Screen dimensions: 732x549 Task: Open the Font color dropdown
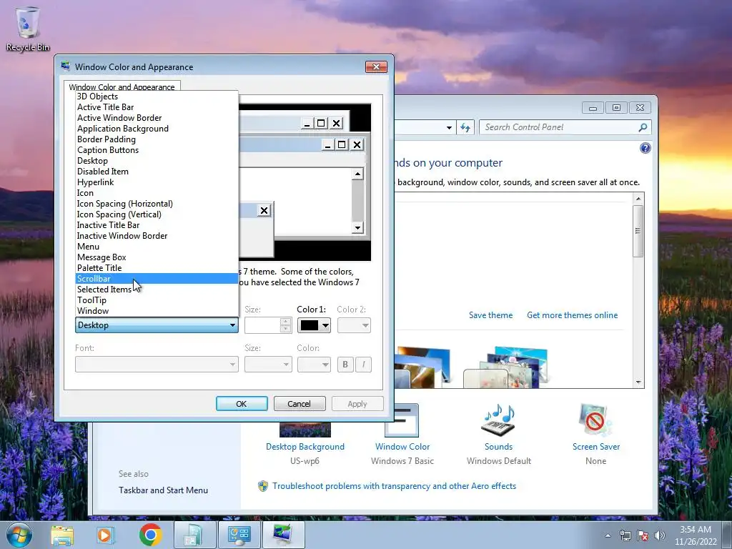315,364
